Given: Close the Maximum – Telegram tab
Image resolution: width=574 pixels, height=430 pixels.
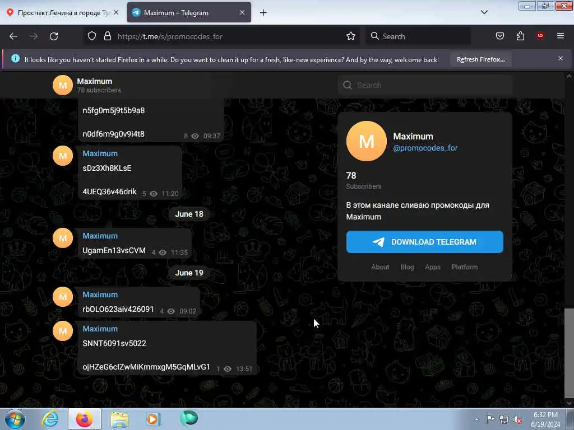Looking at the screenshot, I should [x=242, y=12].
